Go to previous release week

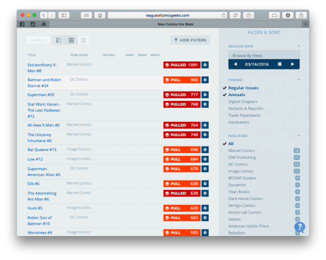coord(235,64)
